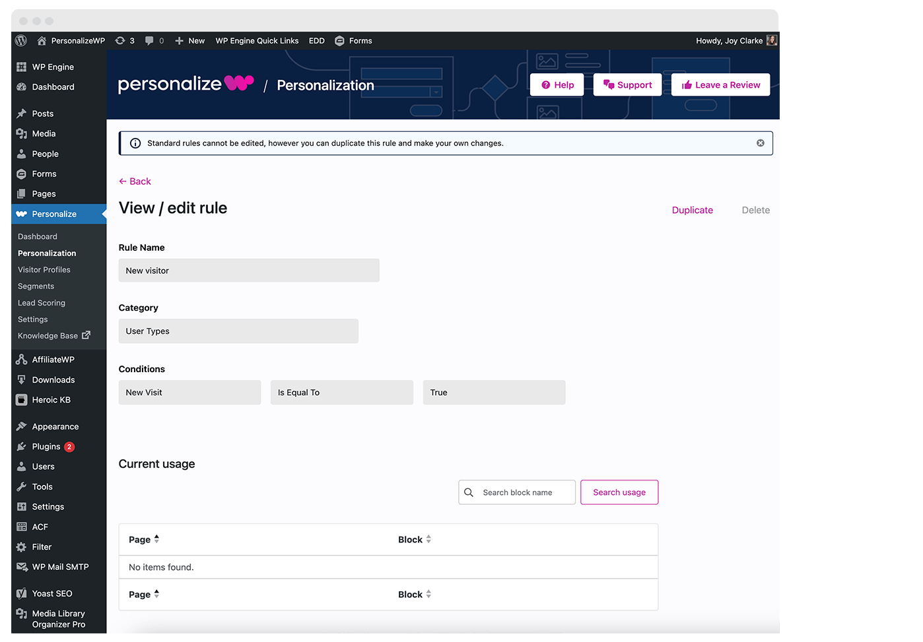Go Back to the rules list

(x=135, y=181)
